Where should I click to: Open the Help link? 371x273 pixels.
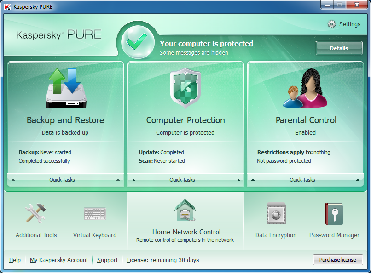15,260
